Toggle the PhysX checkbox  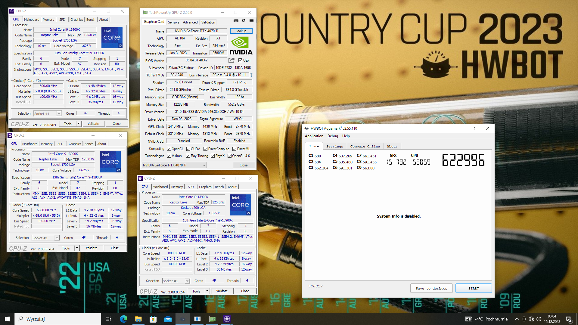tap(213, 156)
